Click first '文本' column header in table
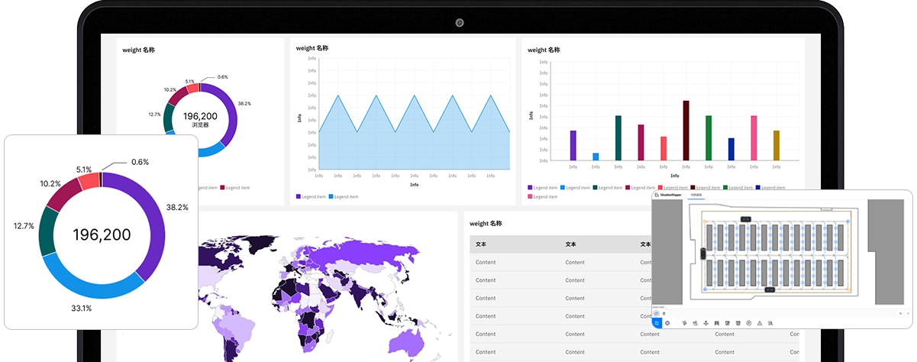 click(x=481, y=244)
